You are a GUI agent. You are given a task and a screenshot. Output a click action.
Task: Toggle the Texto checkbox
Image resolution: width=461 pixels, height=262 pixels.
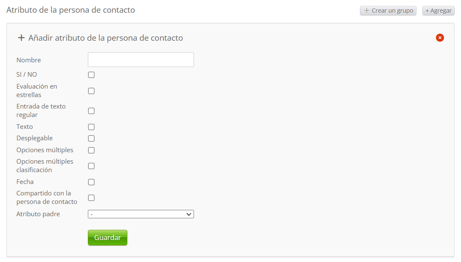click(x=91, y=127)
